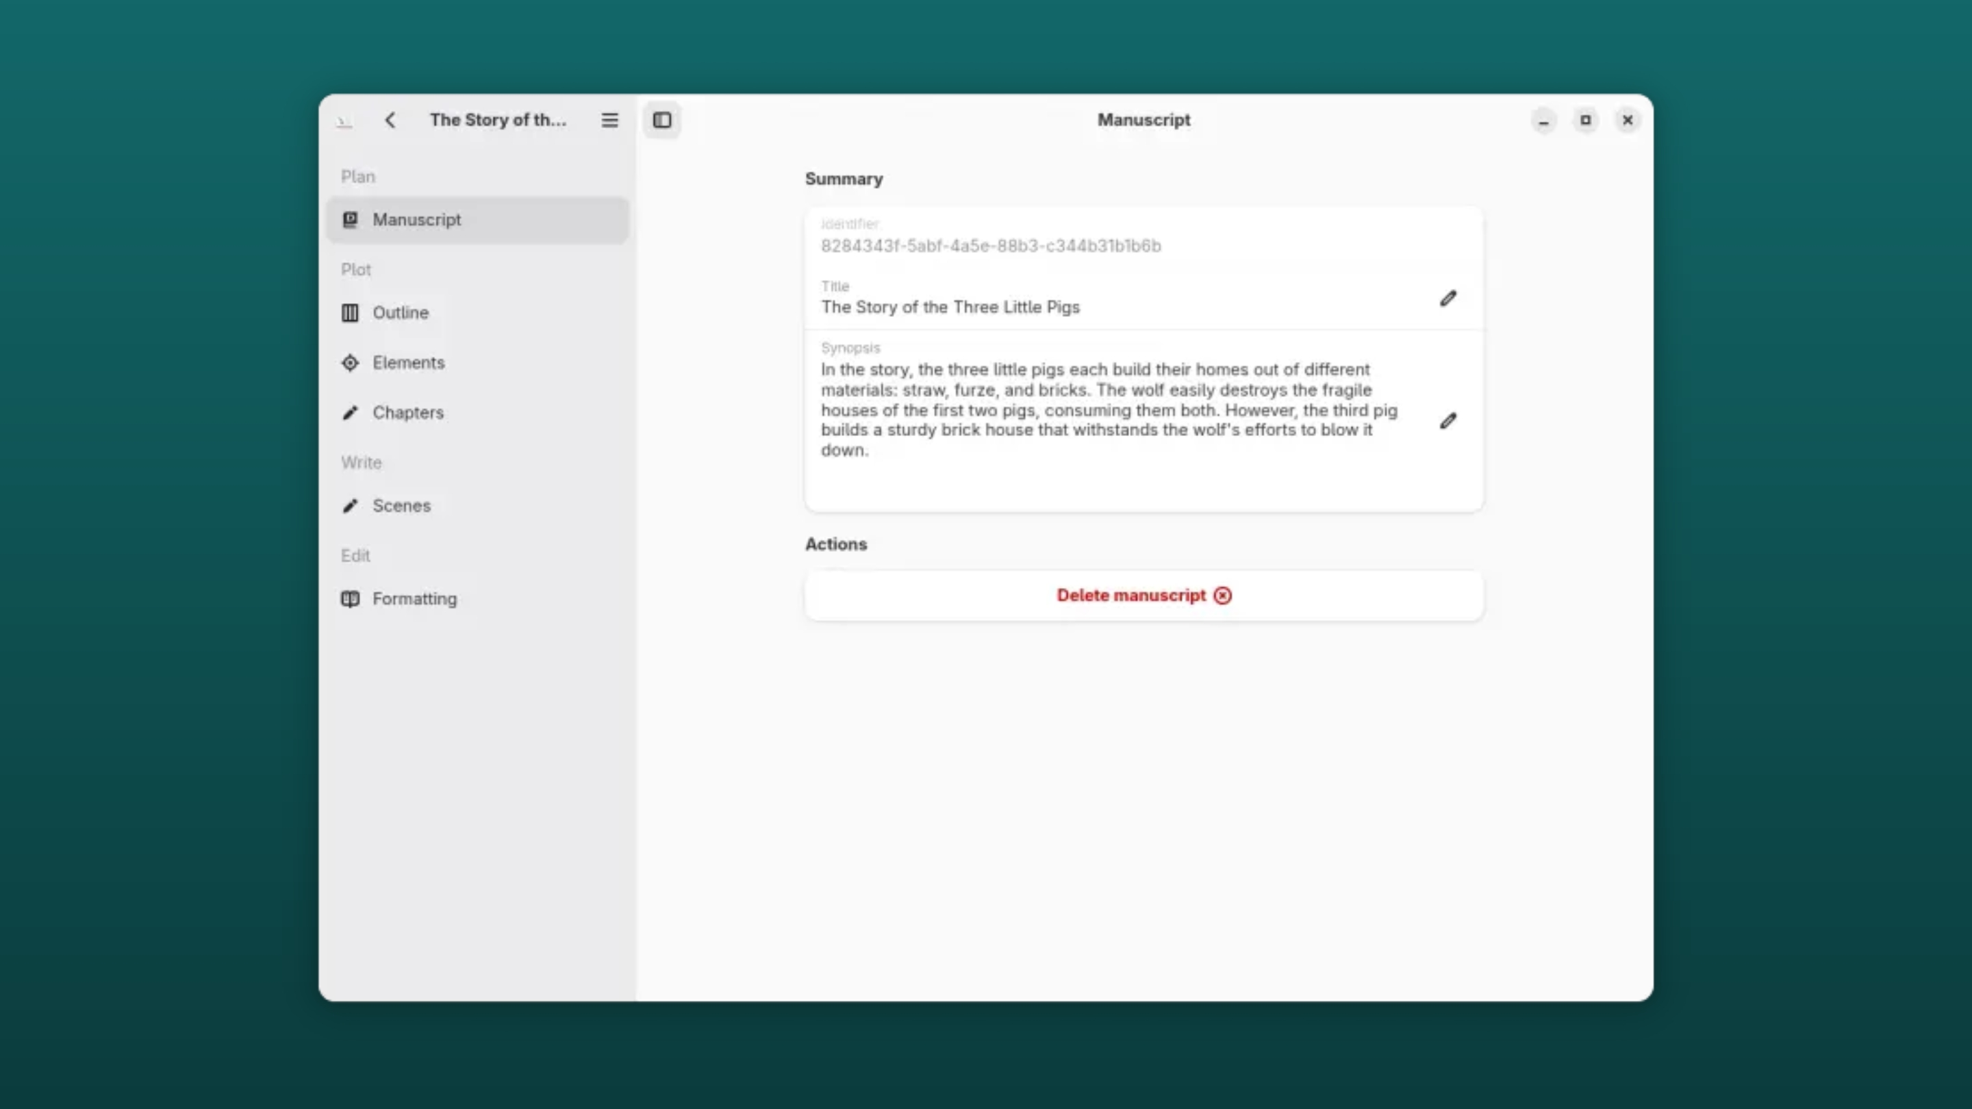The image size is (1972, 1109).
Task: Click the Actions section heading
Action: pos(836,544)
